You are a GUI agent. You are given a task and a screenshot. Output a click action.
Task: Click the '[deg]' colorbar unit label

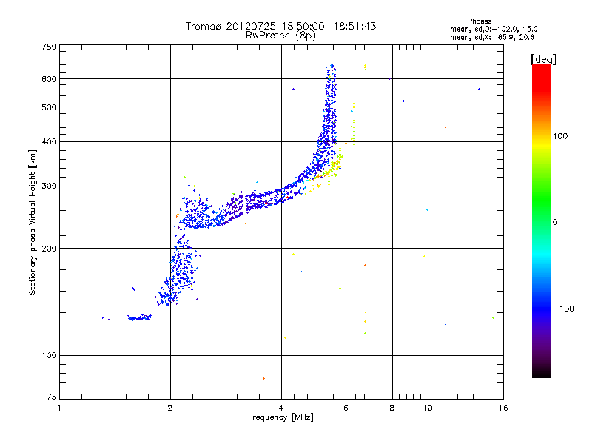(x=543, y=59)
